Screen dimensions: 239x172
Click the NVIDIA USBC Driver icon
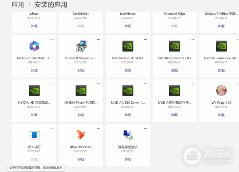pyautogui.click(x=128, y=91)
